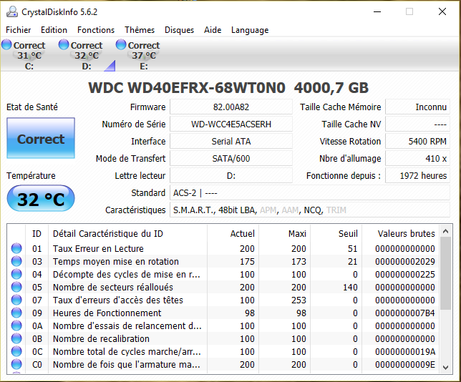Click the Maxi column header
This screenshot has width=461, height=382.
pos(285,234)
